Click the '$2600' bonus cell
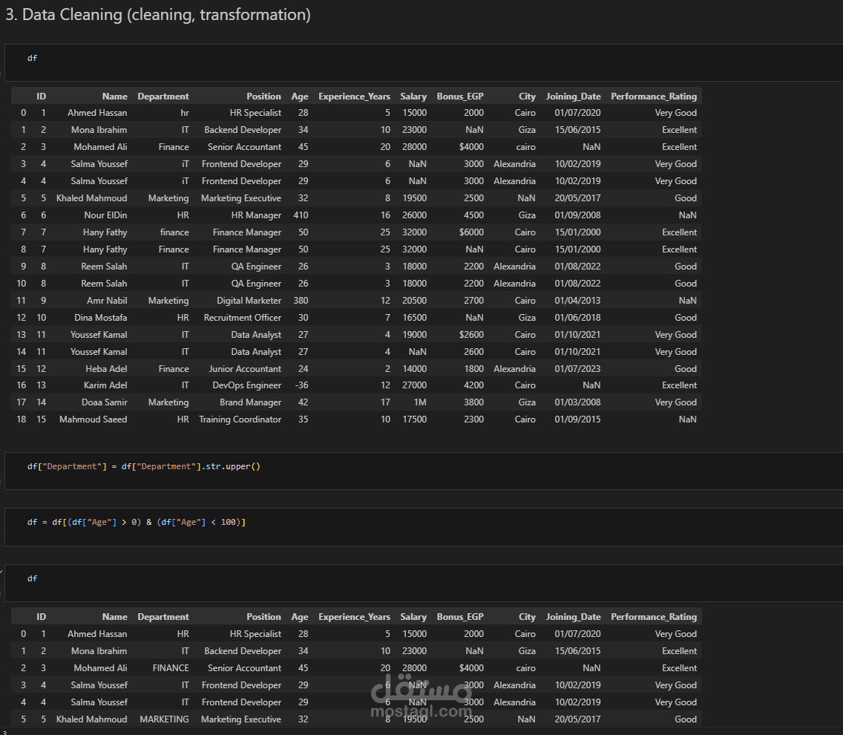Image resolution: width=843 pixels, height=735 pixels. tap(471, 335)
